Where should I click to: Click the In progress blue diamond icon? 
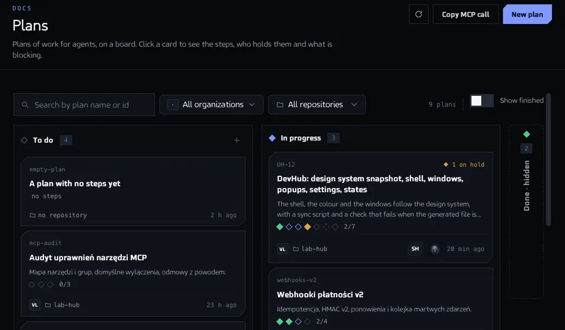pos(272,138)
